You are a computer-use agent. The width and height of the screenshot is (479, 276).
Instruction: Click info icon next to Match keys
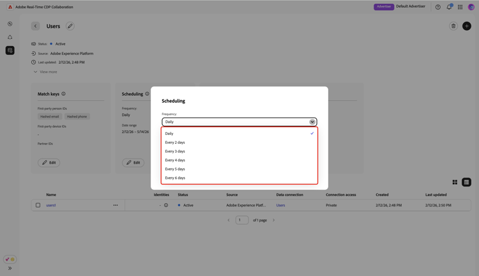point(63,94)
